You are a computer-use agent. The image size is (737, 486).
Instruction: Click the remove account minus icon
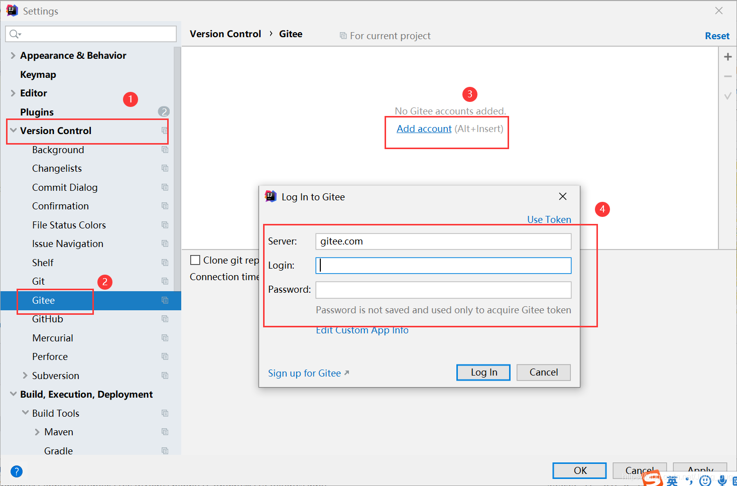[x=728, y=76]
